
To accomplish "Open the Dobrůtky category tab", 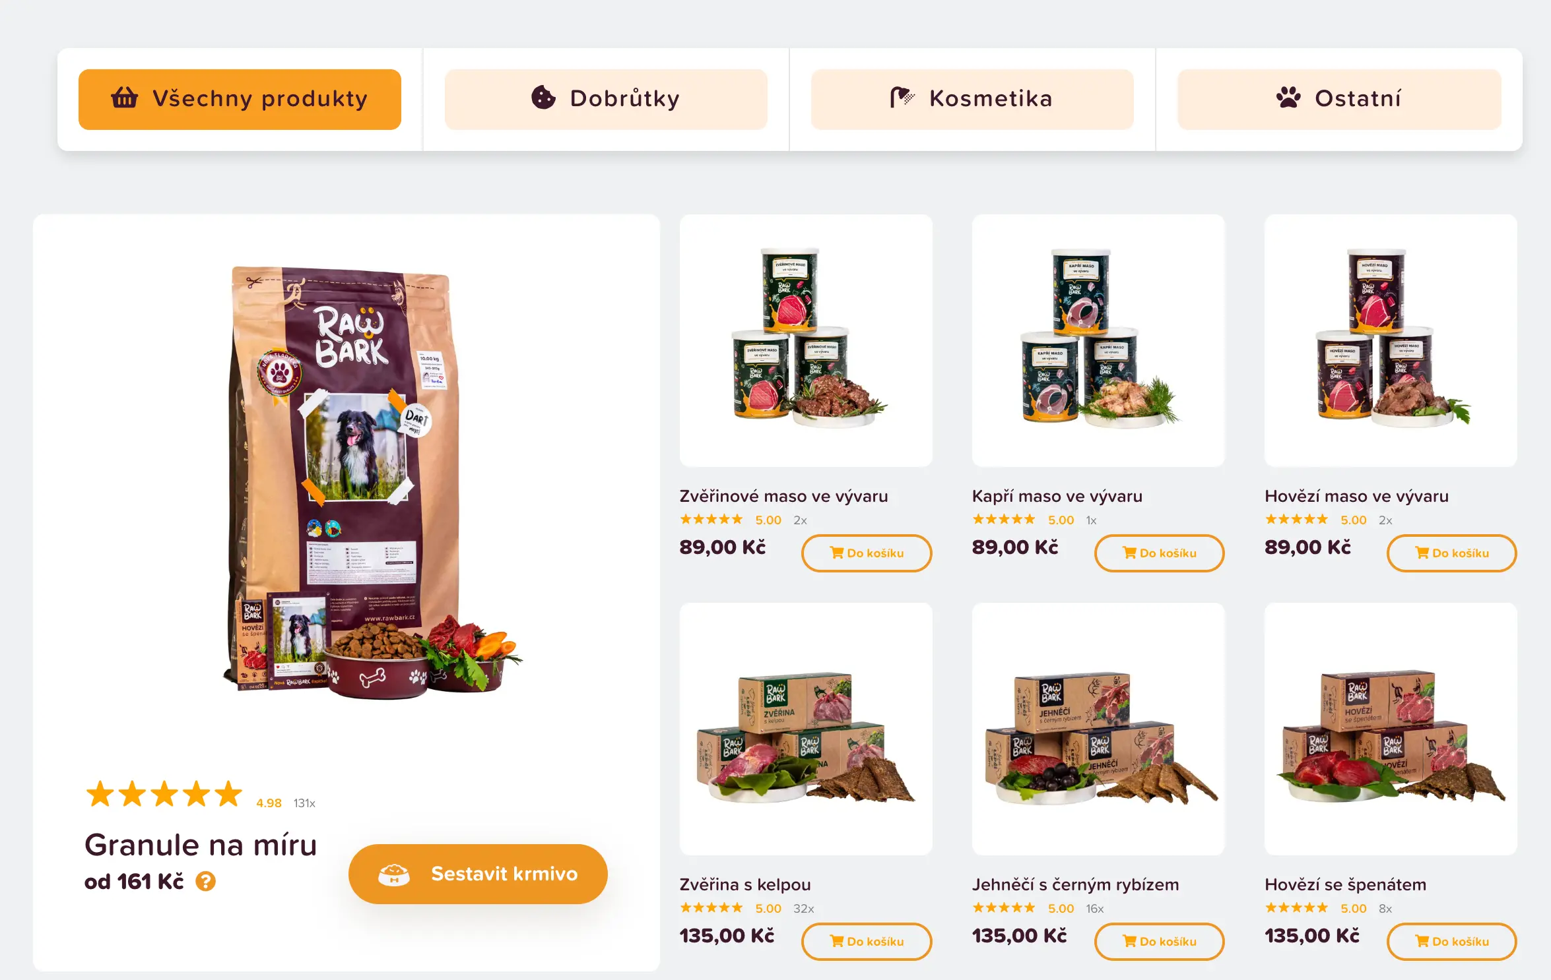I will point(606,99).
